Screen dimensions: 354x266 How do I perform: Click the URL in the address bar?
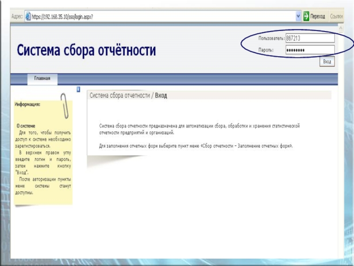[x=62, y=16]
